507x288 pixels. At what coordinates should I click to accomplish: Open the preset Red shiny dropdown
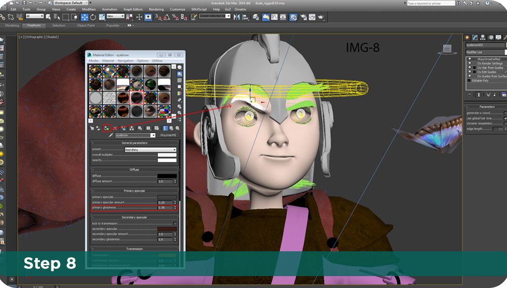150,149
